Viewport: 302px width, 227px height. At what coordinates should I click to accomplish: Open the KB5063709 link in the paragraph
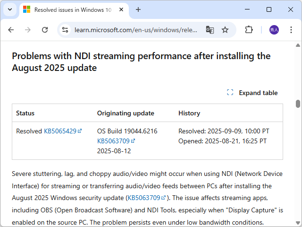point(144,198)
